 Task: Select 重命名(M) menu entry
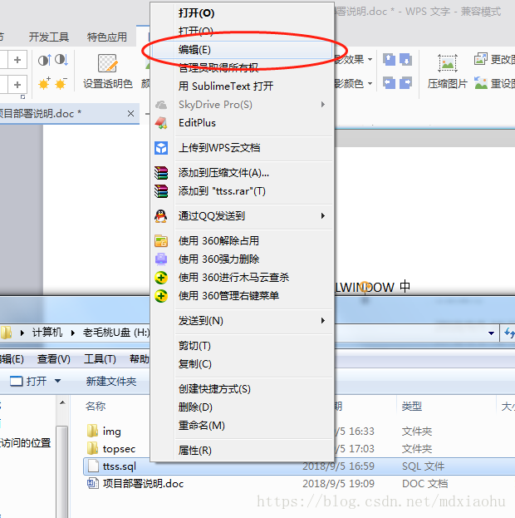pyautogui.click(x=201, y=426)
